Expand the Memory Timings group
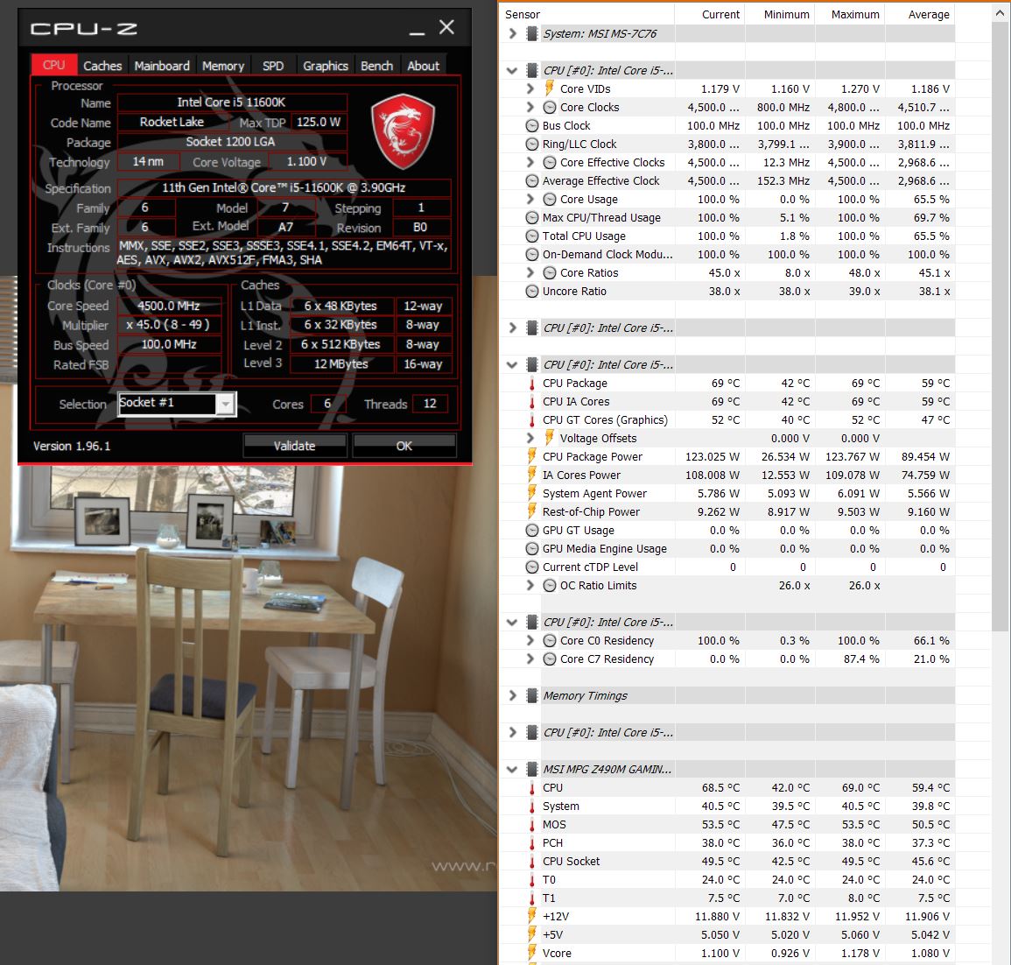Screen dimensions: 1011x965 click(513, 695)
